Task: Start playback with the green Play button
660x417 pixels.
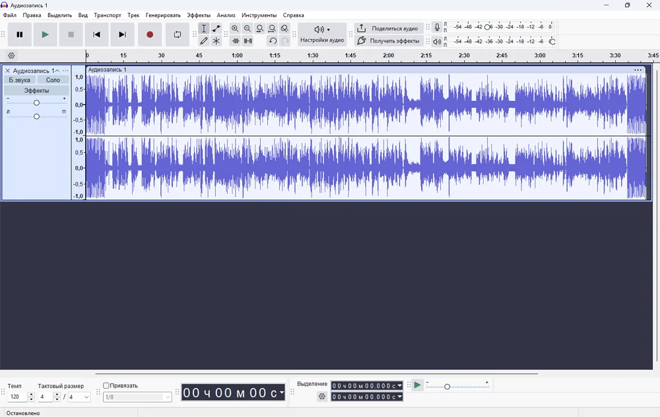Action: click(45, 34)
